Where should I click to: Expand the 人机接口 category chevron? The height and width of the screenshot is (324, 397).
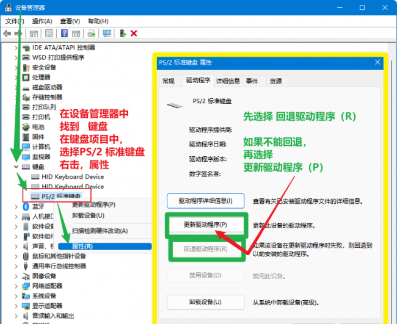(16, 217)
